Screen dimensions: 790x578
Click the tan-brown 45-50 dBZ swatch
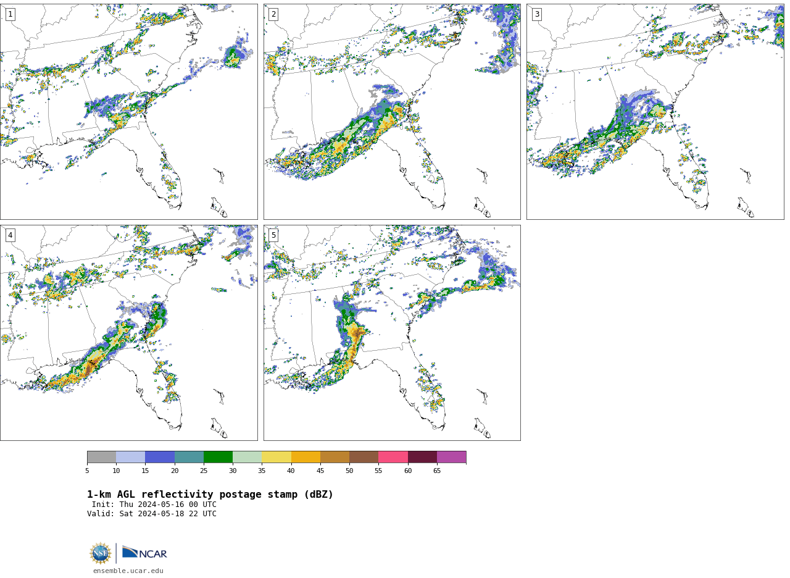[335, 457]
